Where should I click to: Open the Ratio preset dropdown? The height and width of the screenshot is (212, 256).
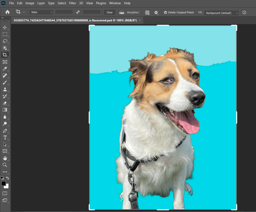coord(41,12)
